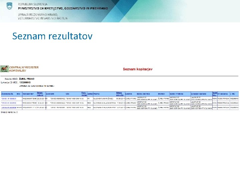Click the HLADNOKRVNI KRIŽANEC breed cell

pos(103,99)
